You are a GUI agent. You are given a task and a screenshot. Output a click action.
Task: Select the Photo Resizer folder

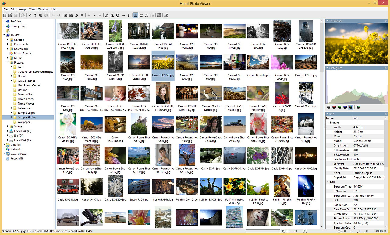[x=26, y=99]
